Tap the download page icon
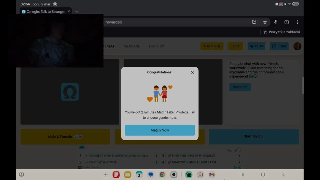The height and width of the screenshot is (180, 320). [x=254, y=22]
